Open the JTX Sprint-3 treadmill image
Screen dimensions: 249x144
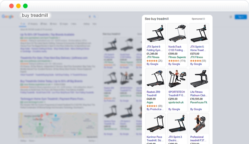(x=177, y=124)
